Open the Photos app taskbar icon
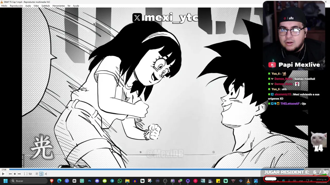 point(256,181)
